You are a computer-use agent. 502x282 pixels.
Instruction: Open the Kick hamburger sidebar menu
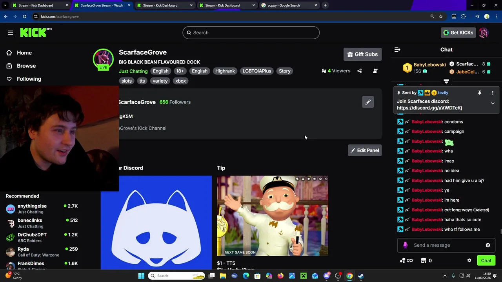click(x=10, y=33)
